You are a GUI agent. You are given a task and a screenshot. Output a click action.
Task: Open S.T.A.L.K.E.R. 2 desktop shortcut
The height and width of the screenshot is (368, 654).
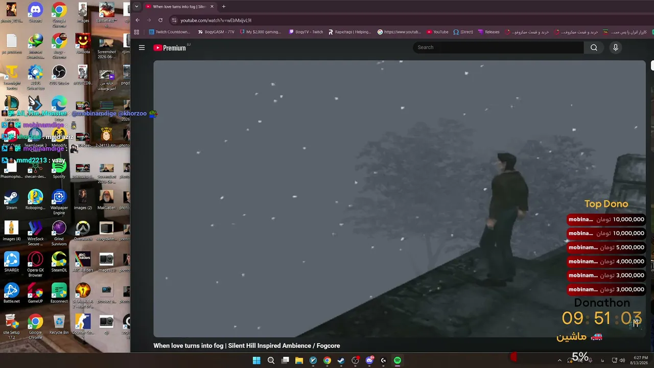click(x=83, y=296)
